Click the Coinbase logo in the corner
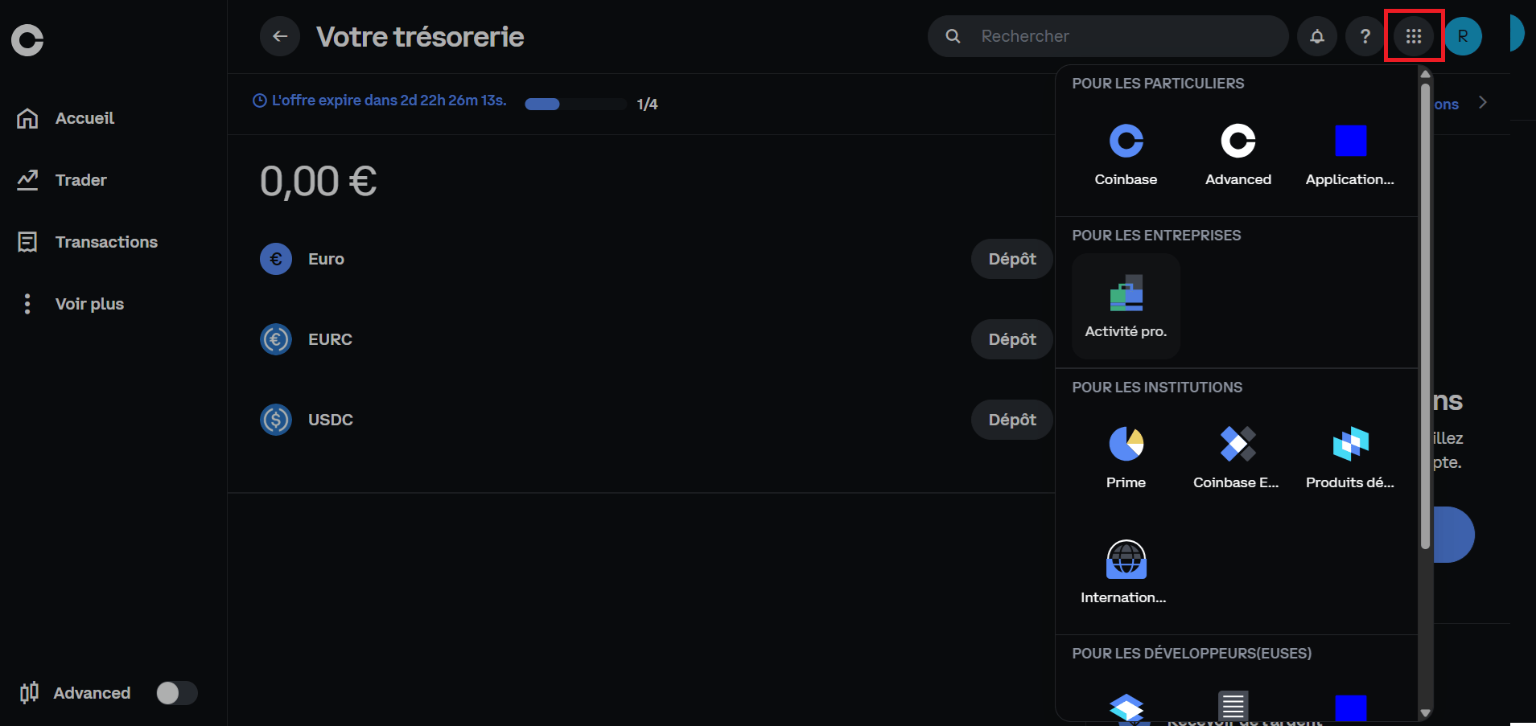 click(27, 39)
